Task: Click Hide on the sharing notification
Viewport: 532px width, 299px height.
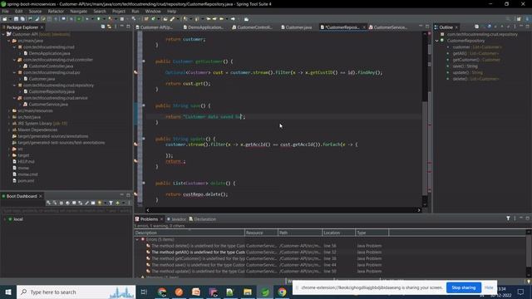Action: pyautogui.click(x=489, y=287)
